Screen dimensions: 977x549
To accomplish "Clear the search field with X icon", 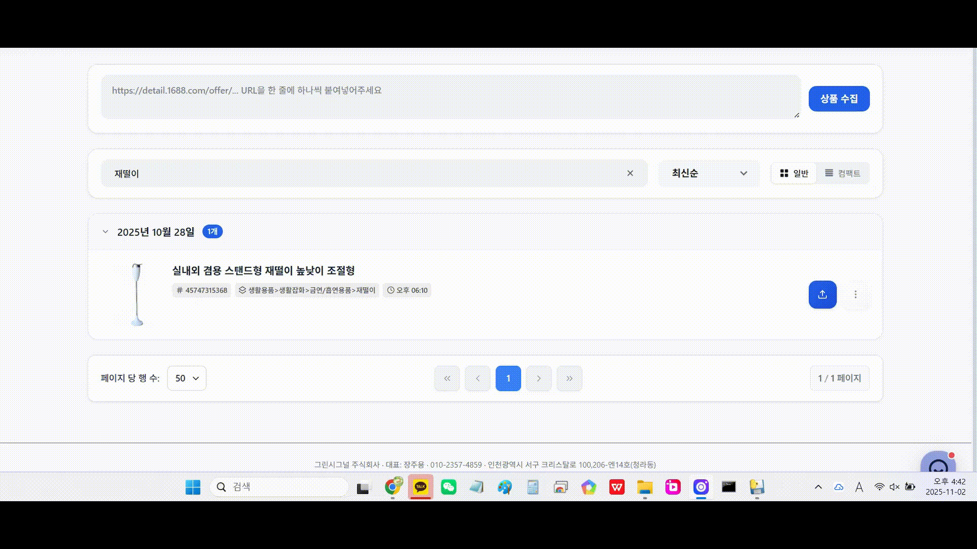I will (x=630, y=173).
